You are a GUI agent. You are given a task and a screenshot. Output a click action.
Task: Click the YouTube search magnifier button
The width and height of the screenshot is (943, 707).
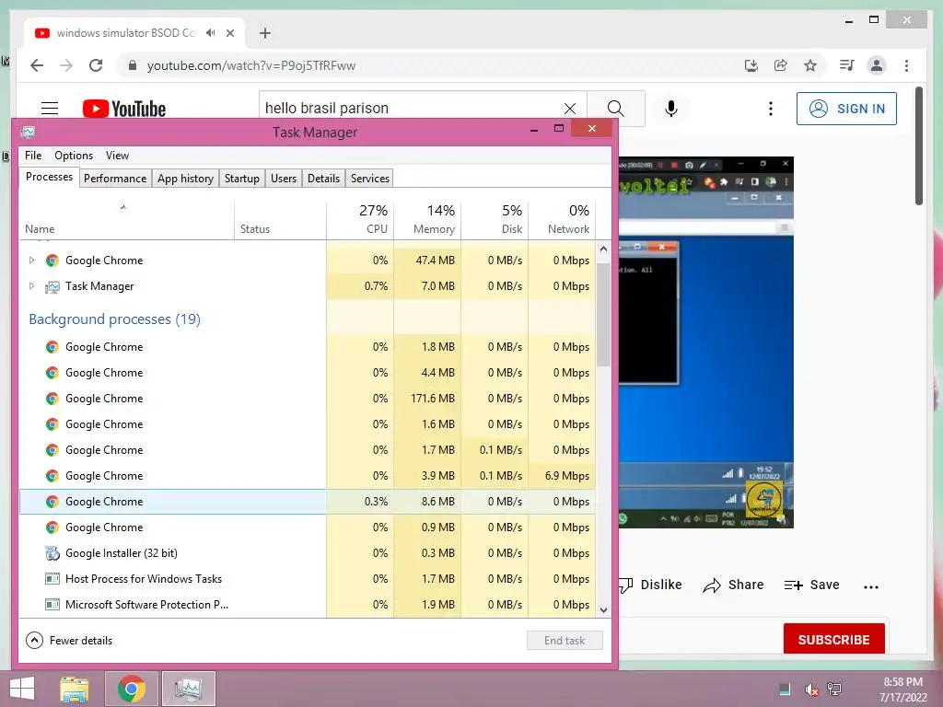click(615, 109)
